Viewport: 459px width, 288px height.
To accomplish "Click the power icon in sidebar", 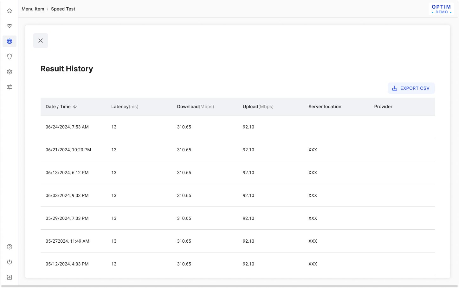I will coord(10,262).
